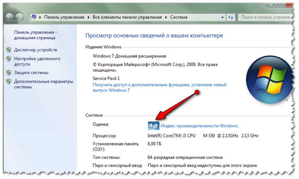
Task: Open Диспетчер устройств link
Action: tap(36, 50)
